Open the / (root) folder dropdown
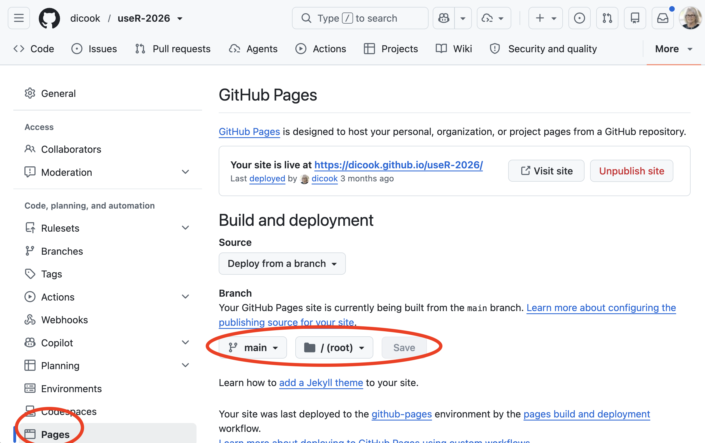This screenshot has height=443, width=705. tap(334, 347)
